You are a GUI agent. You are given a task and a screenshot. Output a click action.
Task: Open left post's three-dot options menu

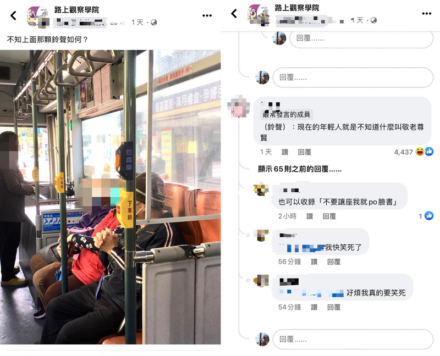207,15
